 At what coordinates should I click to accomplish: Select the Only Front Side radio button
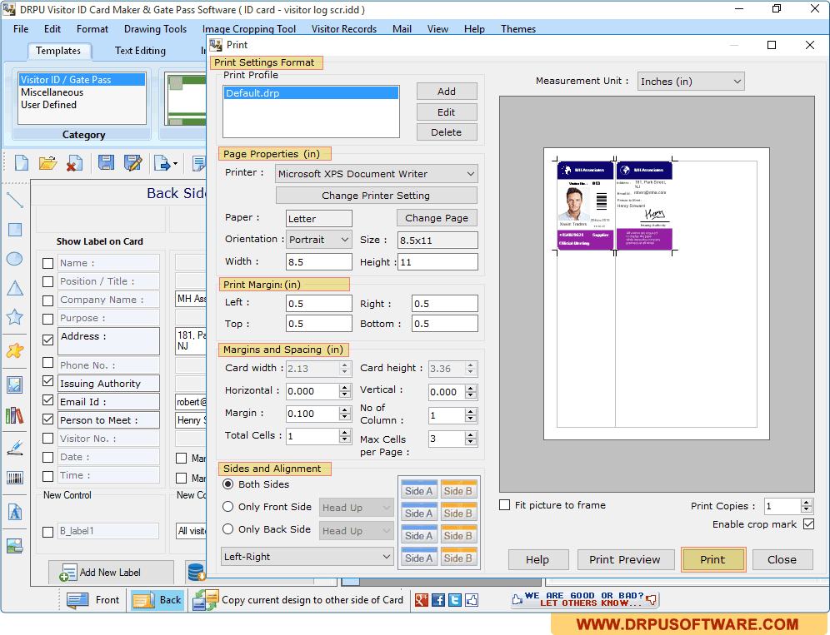[227, 506]
